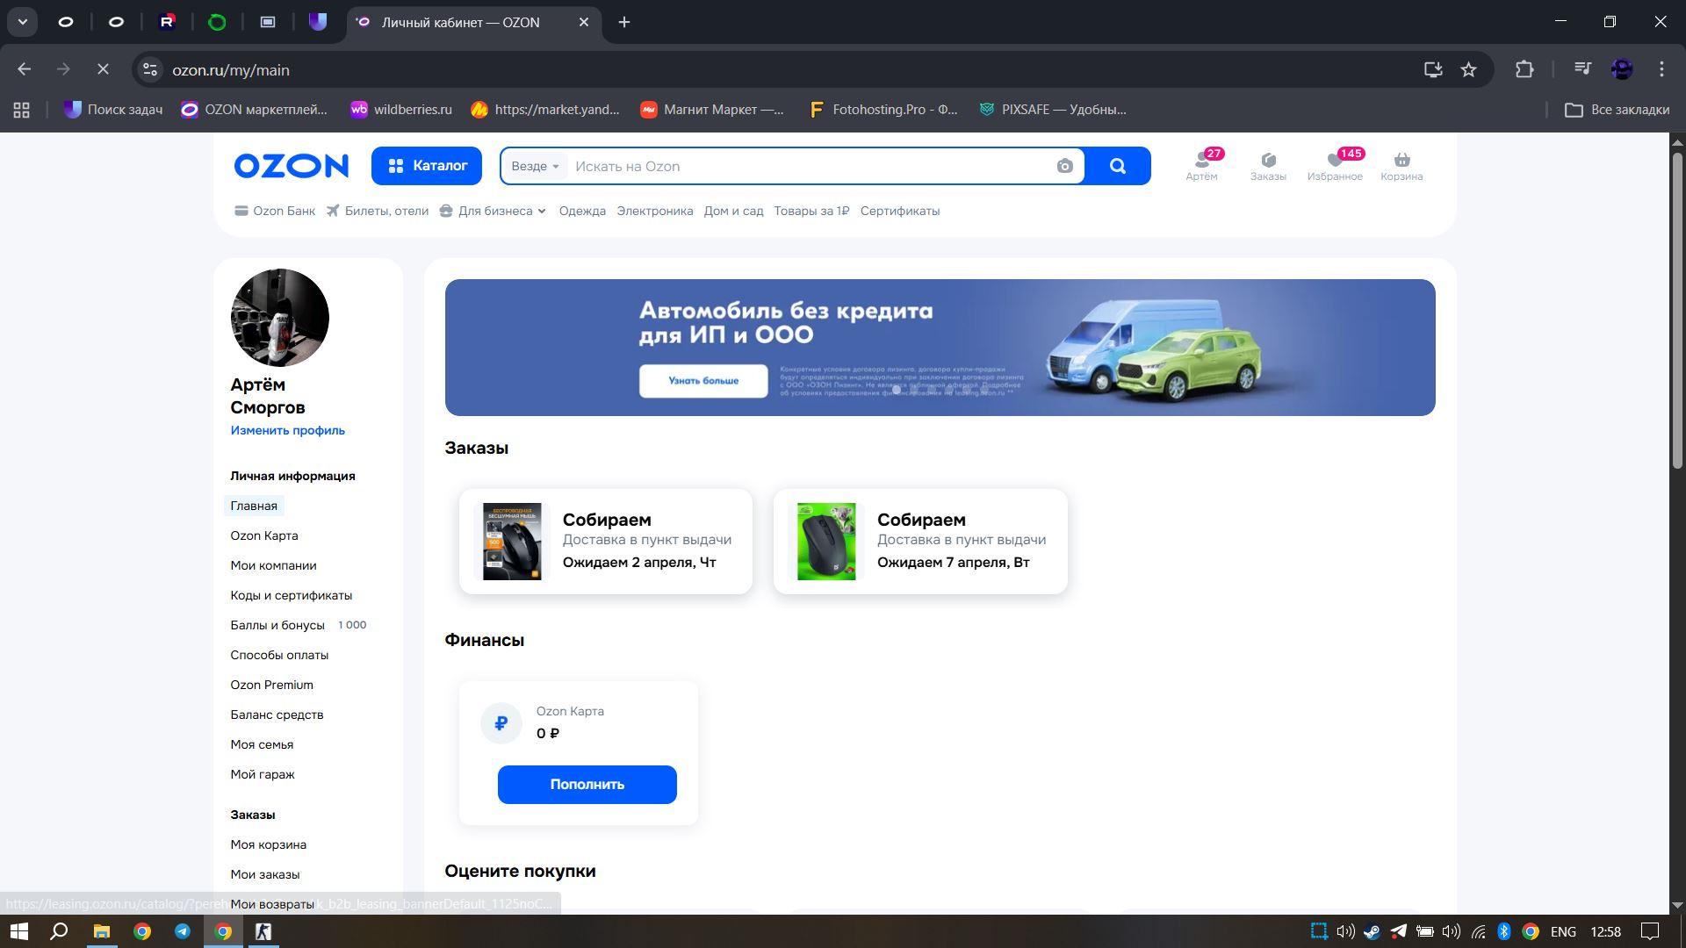
Task: Click the Изменить профиль link
Action: click(287, 431)
